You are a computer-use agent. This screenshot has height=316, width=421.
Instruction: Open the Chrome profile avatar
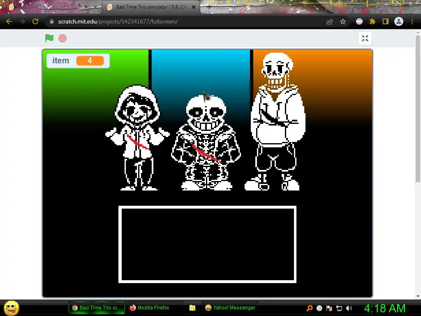pos(399,21)
